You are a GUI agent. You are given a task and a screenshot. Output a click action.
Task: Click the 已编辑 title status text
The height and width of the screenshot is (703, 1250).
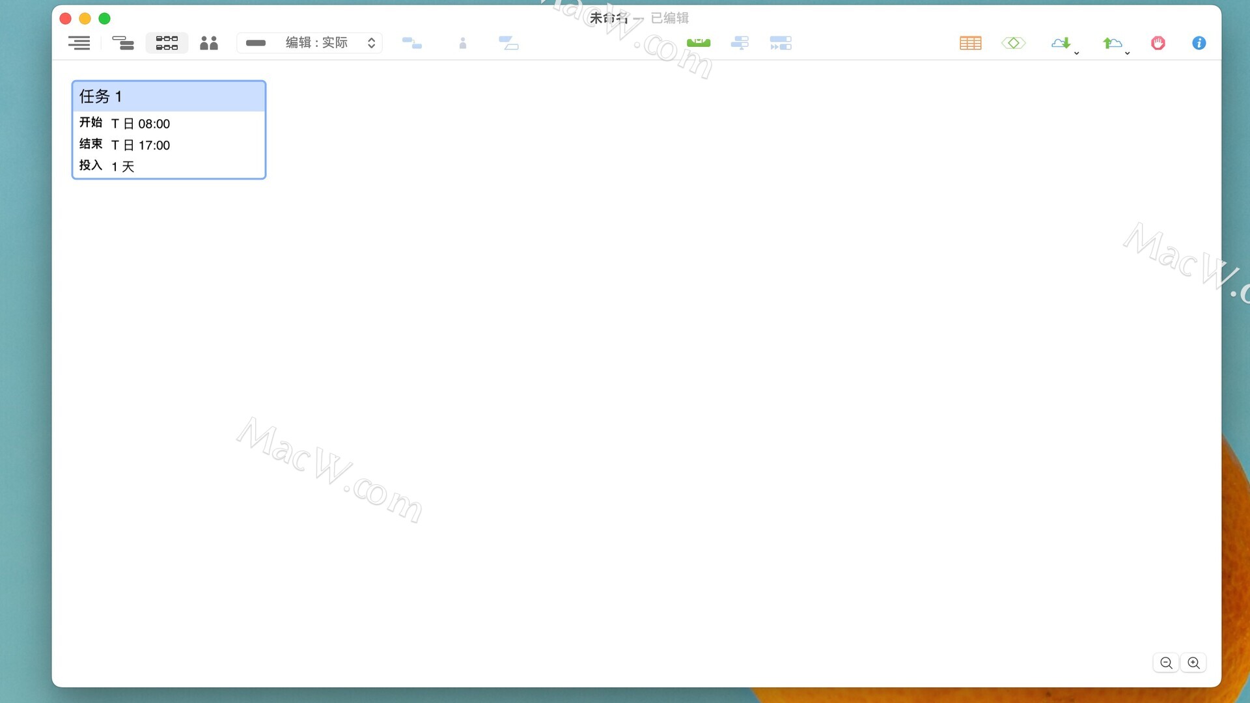670,18
